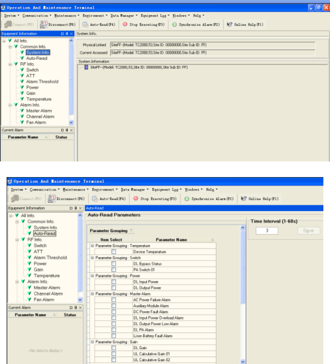Click lower window equipment tree scroll up arrow
Viewport: 330px width, 364px height.
coord(80,215)
